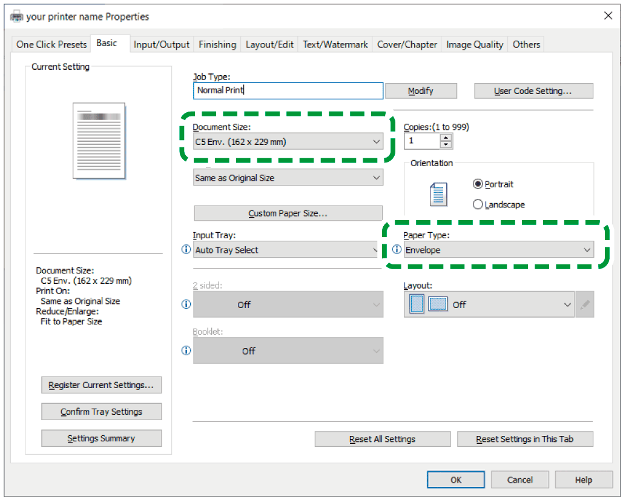Screen dimensions: 623x499
Task: Select Landscape orientation
Action: pyautogui.click(x=478, y=205)
